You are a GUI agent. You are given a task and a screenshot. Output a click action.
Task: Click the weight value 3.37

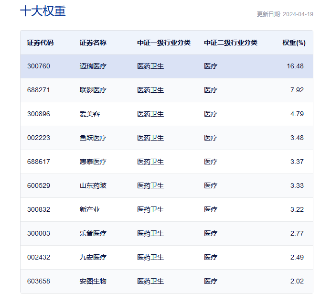[x=297, y=162]
